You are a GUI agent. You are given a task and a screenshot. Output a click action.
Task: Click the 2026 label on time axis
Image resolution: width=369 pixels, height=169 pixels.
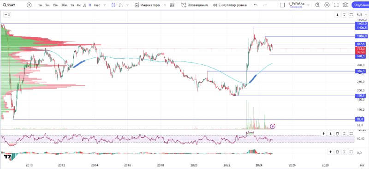pyautogui.click(x=292, y=165)
